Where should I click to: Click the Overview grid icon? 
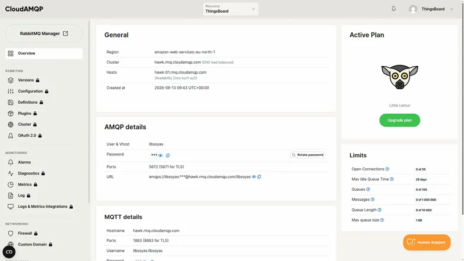point(10,53)
